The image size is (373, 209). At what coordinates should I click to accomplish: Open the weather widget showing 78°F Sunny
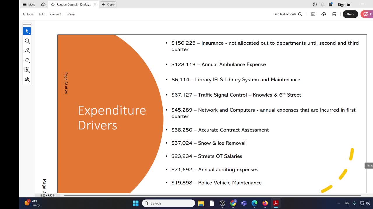click(32, 203)
